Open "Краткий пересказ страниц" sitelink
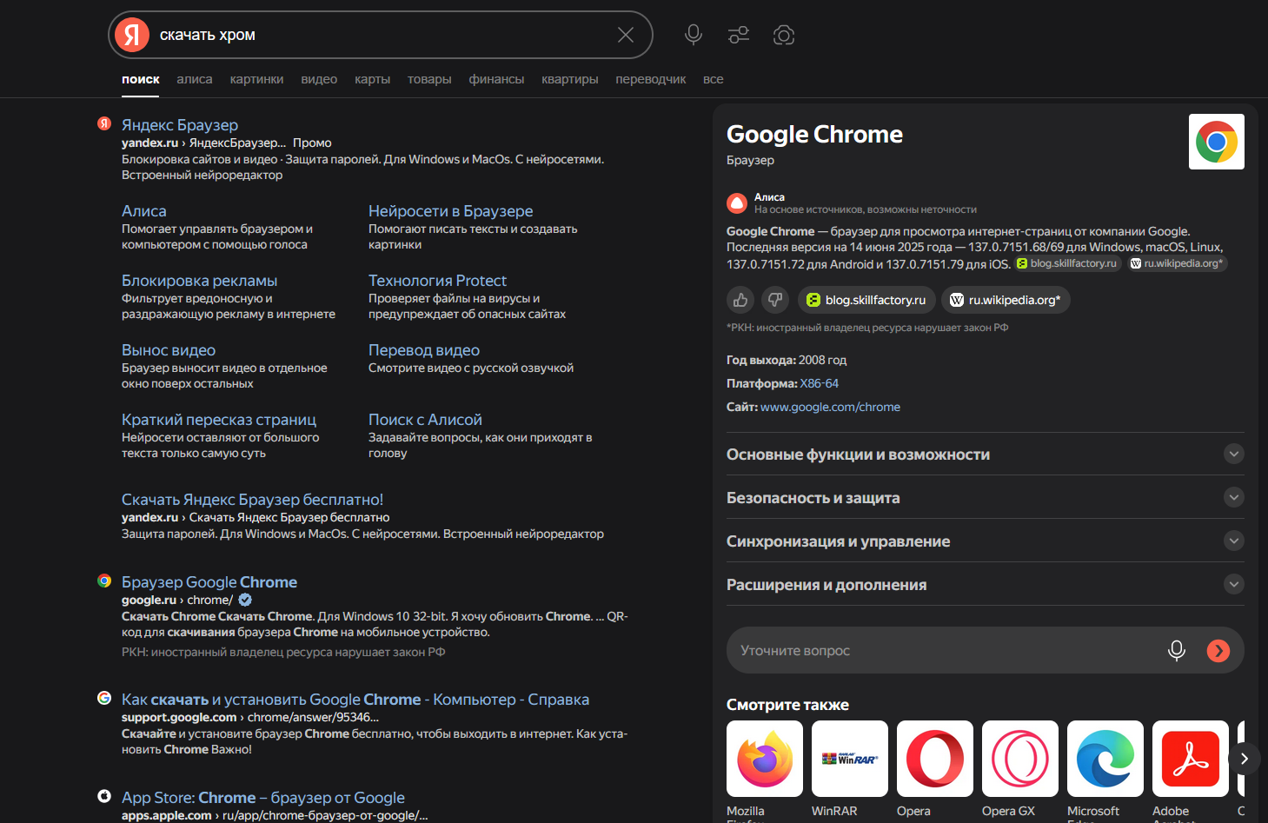1268x823 pixels. click(219, 420)
